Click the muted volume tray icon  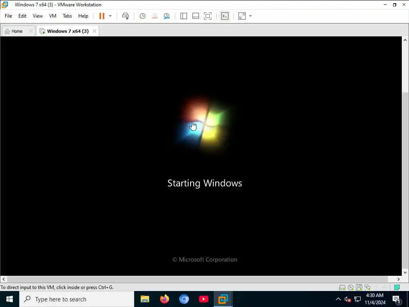(x=347, y=299)
